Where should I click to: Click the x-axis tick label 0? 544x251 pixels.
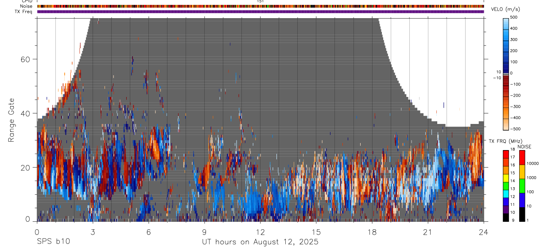coord(37,232)
